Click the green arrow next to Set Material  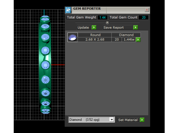[142, 120]
